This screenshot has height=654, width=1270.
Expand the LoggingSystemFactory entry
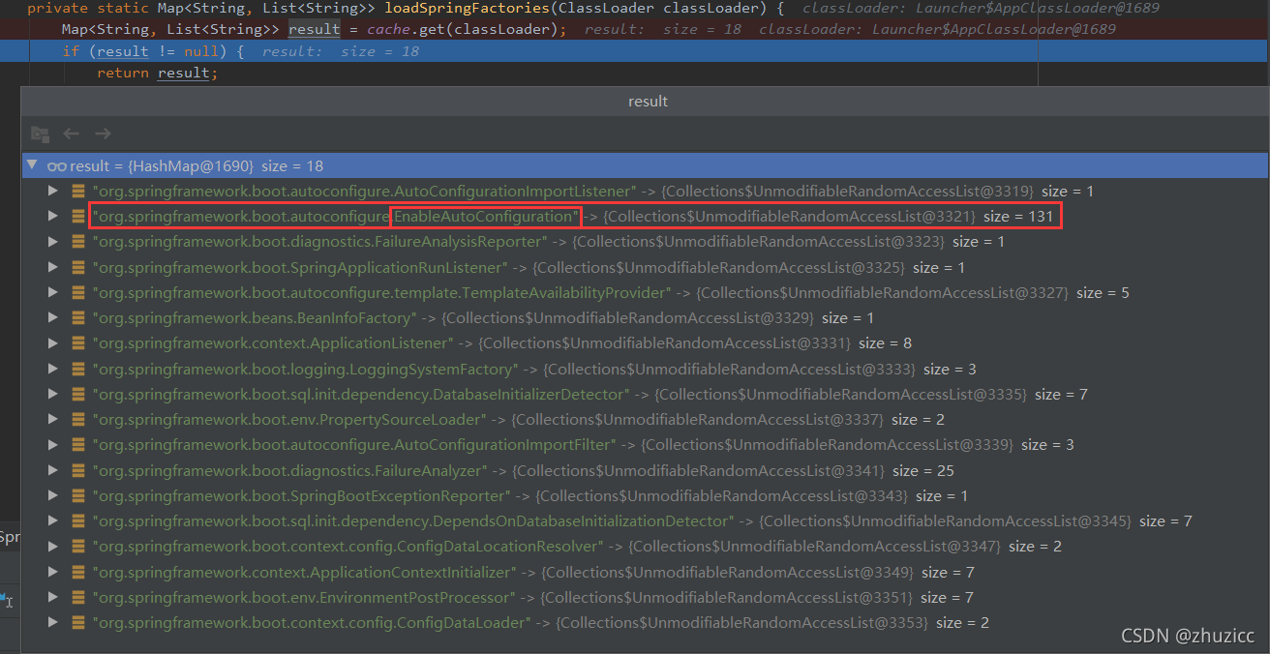pyautogui.click(x=53, y=369)
